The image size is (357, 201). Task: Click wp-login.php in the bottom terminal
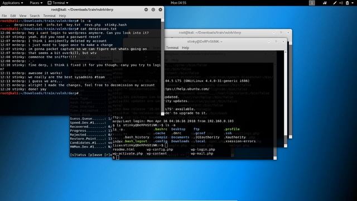point(203,150)
